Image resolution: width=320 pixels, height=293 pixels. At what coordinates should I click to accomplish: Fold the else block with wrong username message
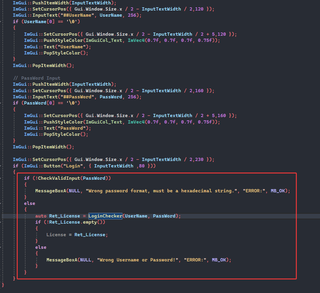coord(1,247)
